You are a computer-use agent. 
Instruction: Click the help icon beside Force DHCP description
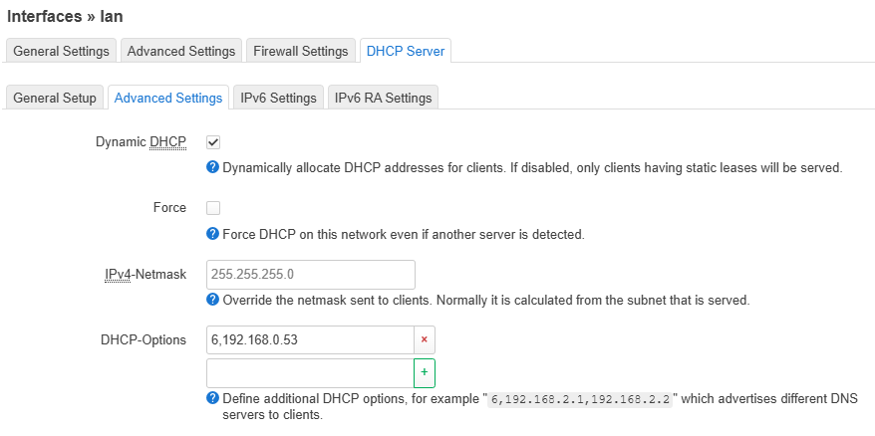point(212,234)
